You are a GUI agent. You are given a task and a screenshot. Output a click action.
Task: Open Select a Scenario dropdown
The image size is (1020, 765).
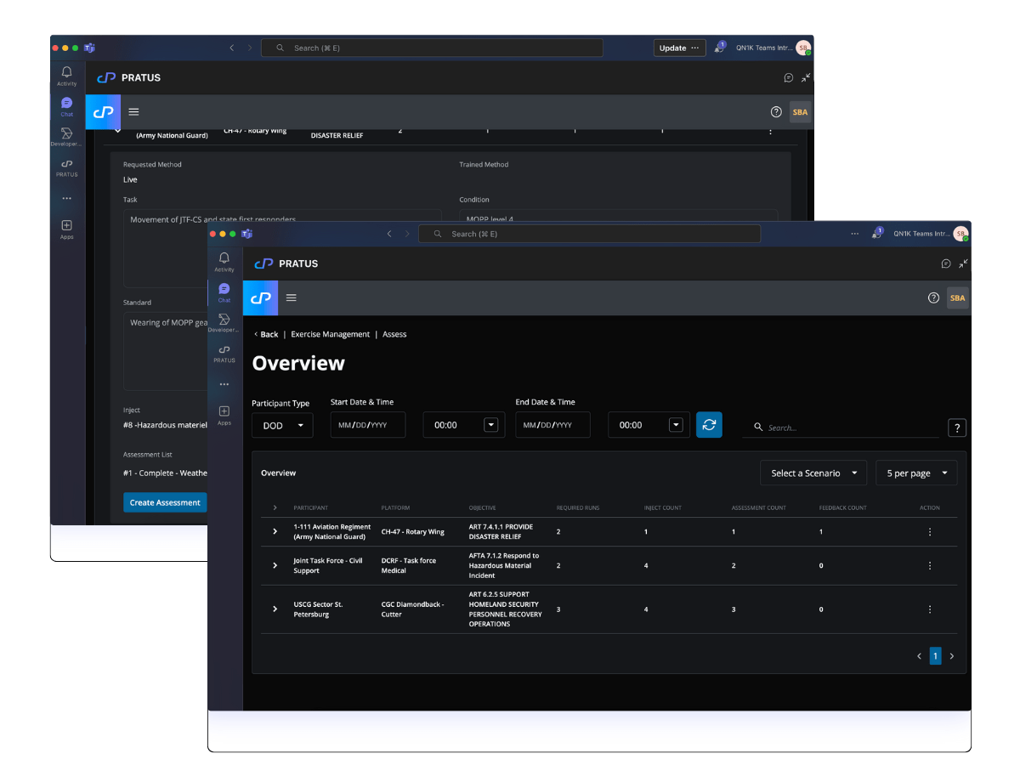coord(813,473)
